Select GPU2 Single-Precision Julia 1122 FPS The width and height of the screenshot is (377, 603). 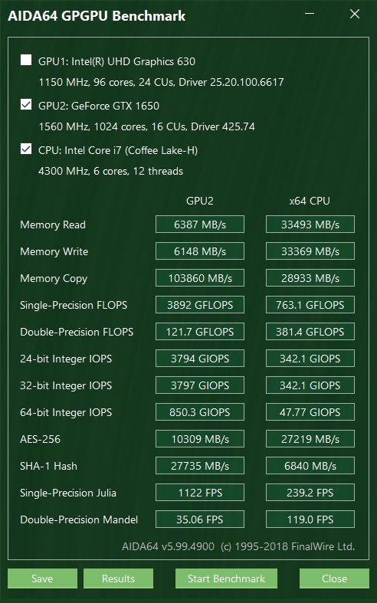[200, 493]
